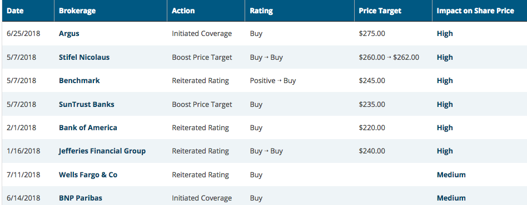Screen dimensions: 527x205
Task: Open the Stifel Nicolaus brokerage link
Action: pyautogui.click(x=84, y=57)
